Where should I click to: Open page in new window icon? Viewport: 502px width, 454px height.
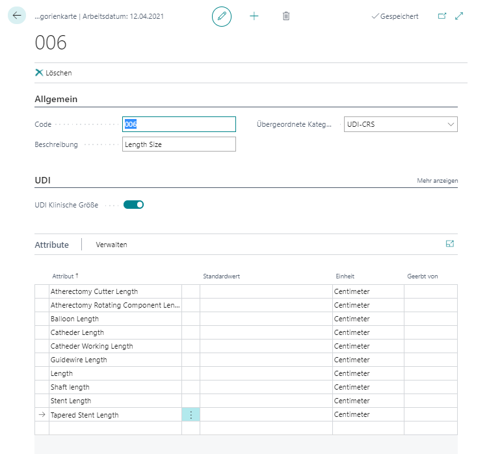(442, 16)
